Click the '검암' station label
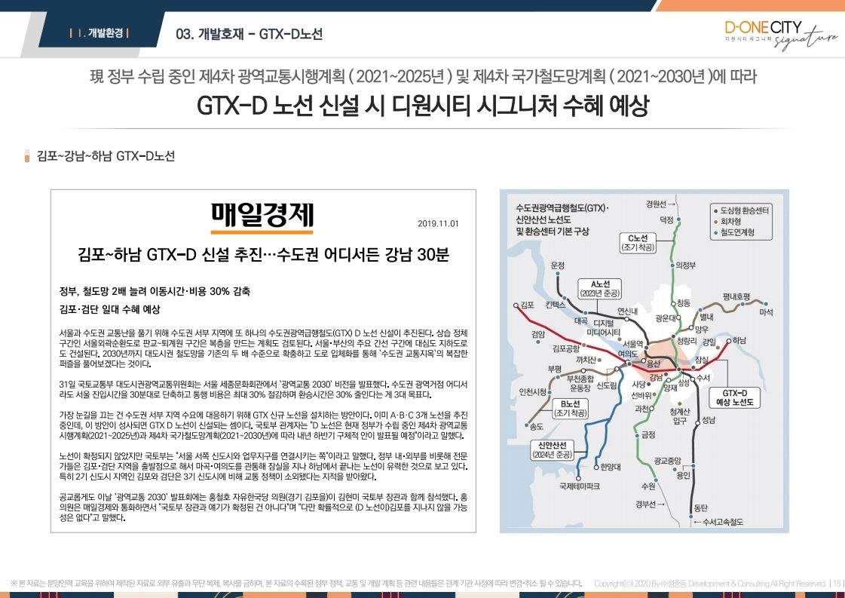Screen dimensions: 845x598 tap(537, 334)
